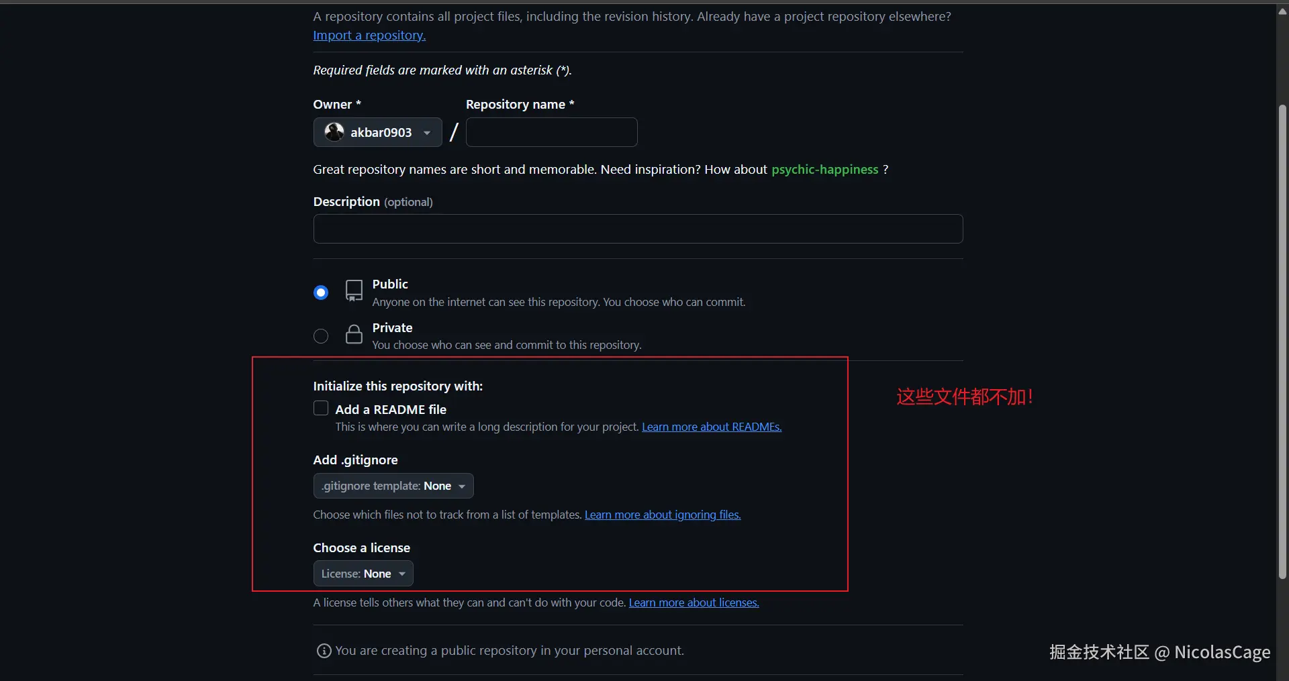Select the Private visibility radio button
The height and width of the screenshot is (681, 1289).
pos(321,336)
